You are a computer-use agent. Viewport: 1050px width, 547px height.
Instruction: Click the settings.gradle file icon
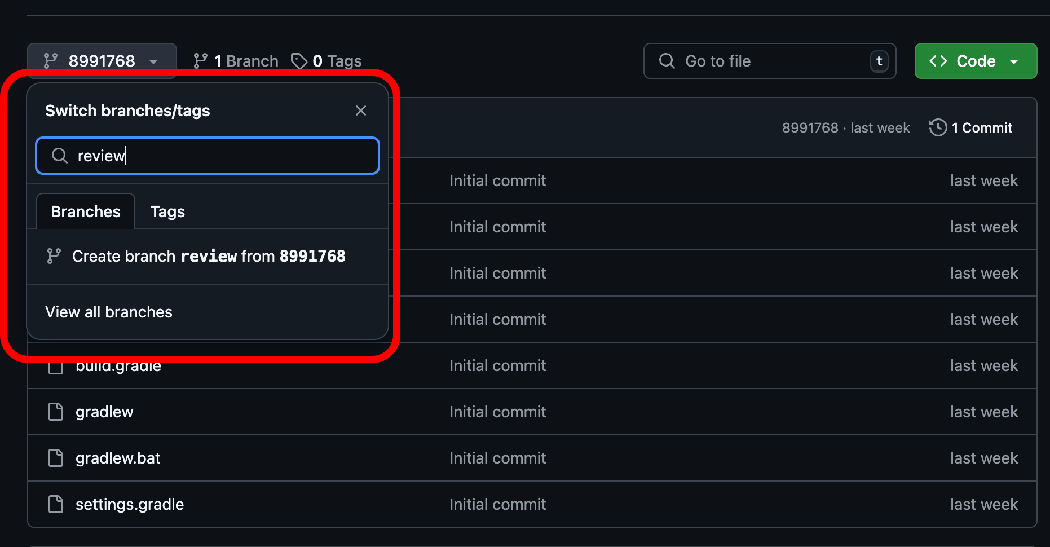coord(56,504)
